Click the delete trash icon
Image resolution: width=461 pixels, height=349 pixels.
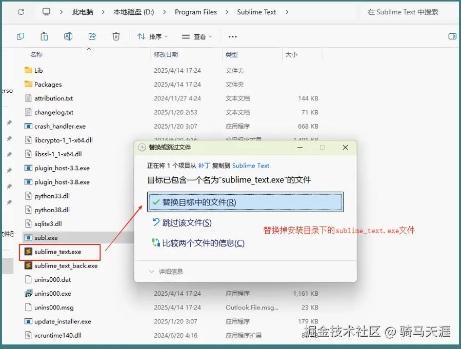coord(116,36)
